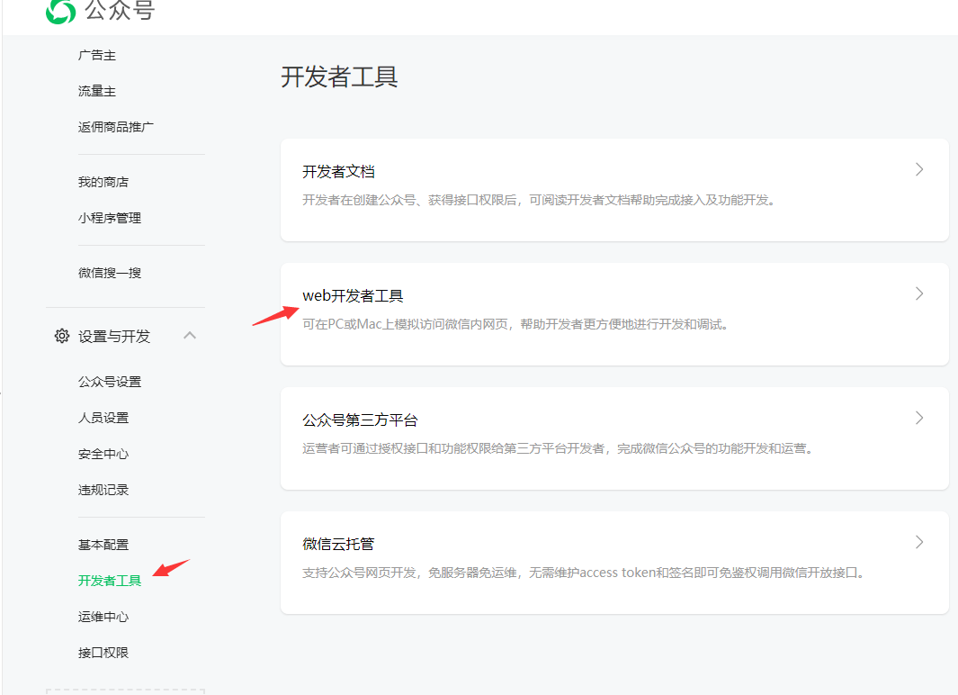Image resolution: width=958 pixels, height=695 pixels.
Task: Open 微信搜一搜 in sidebar
Action: tap(110, 274)
